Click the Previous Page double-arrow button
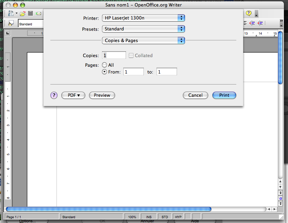 [280, 193]
